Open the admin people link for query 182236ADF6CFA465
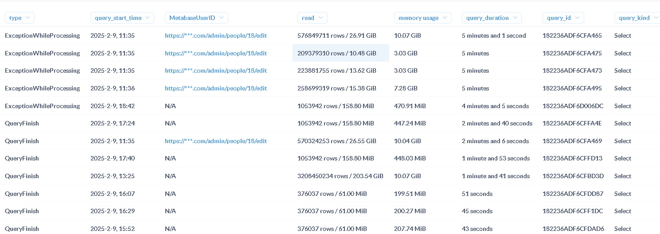Image resolution: width=660 pixels, height=234 pixels. [x=216, y=35]
